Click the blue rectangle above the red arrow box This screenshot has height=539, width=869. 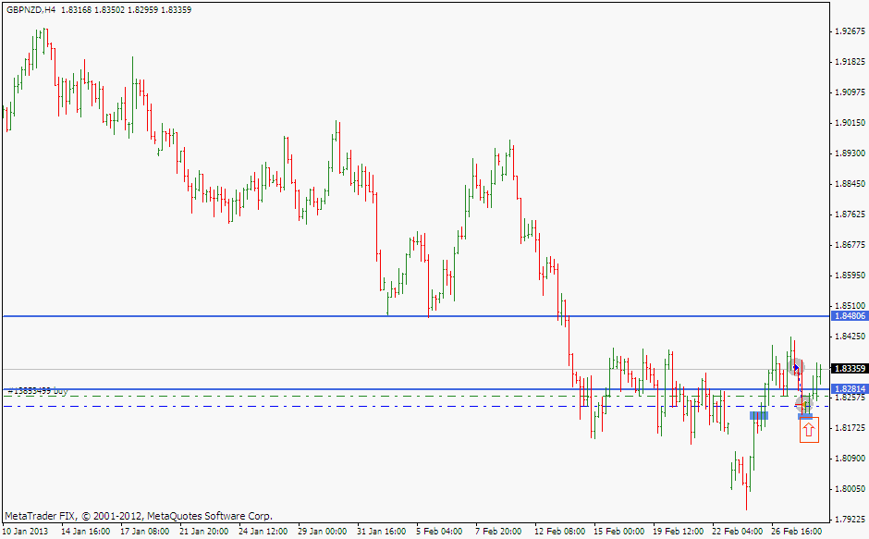coord(805,416)
